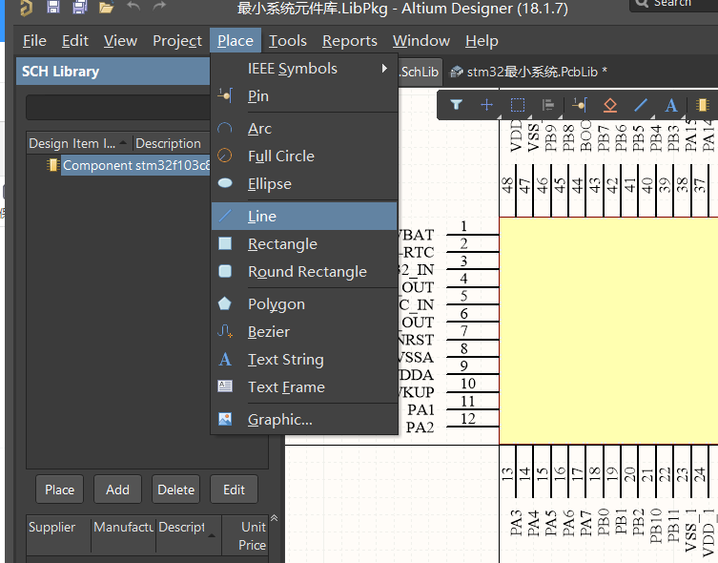Click the align objects icon
This screenshot has height=563, width=718.
(548, 105)
